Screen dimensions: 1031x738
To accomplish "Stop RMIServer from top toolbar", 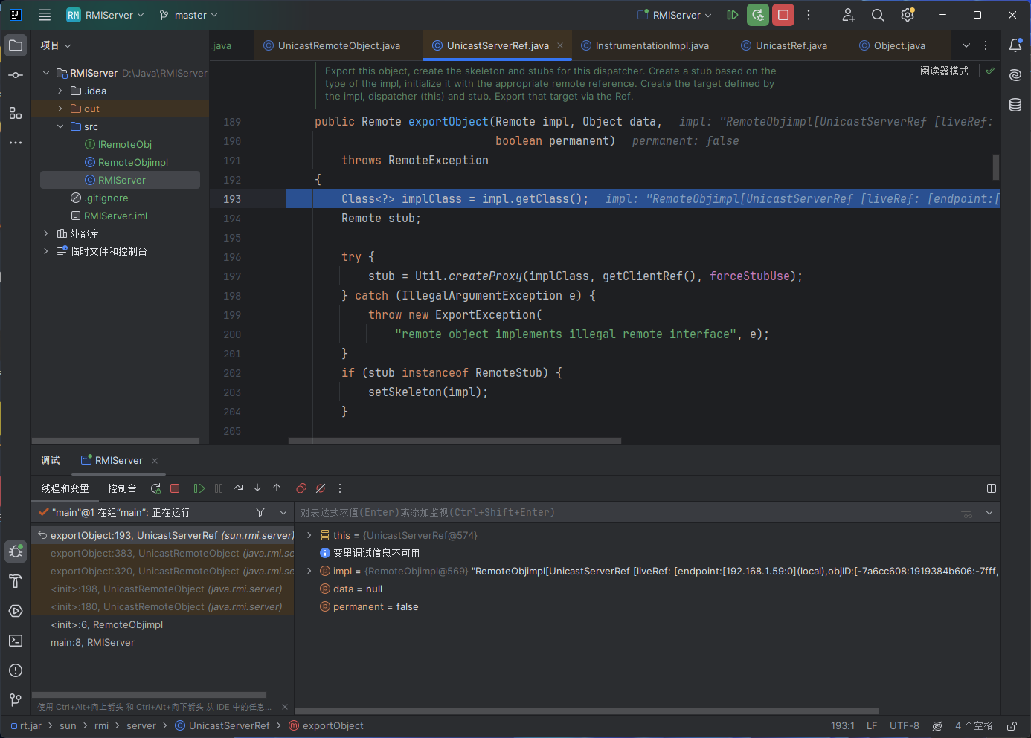I will (783, 15).
